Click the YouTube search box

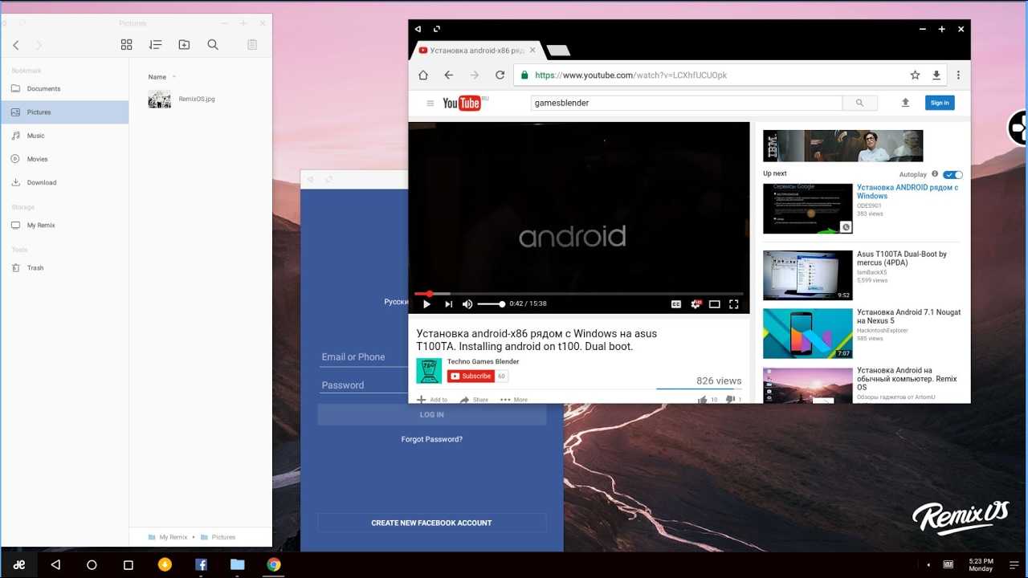(687, 103)
